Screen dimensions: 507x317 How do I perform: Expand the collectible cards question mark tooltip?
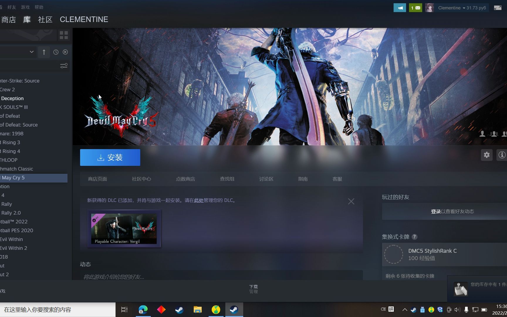click(x=415, y=237)
